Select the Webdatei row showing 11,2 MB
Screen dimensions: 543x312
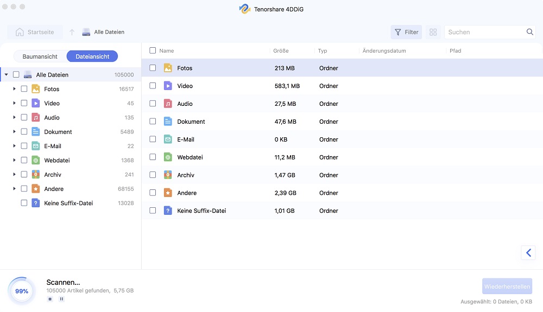click(342, 157)
